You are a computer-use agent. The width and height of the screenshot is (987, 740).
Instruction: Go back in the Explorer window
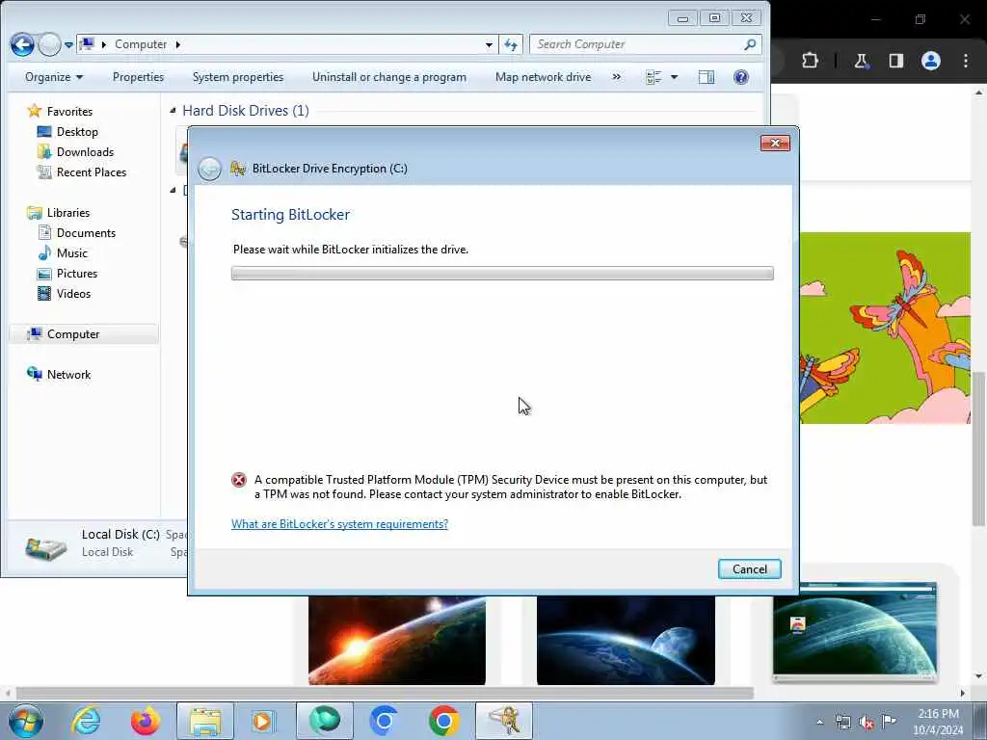[x=23, y=44]
